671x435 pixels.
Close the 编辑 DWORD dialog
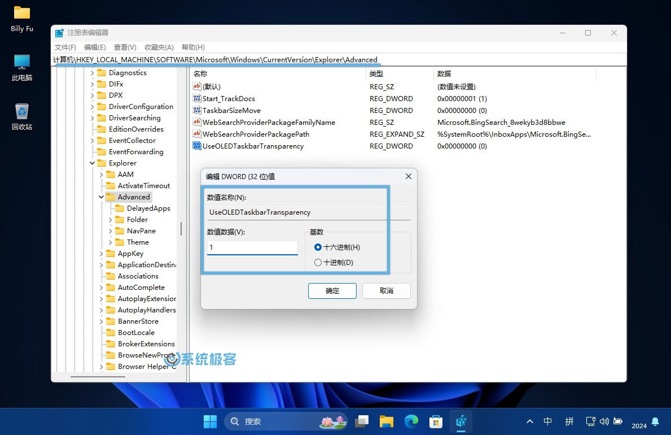(x=408, y=177)
